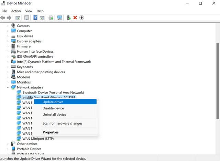Open the Help menu

click(40, 11)
